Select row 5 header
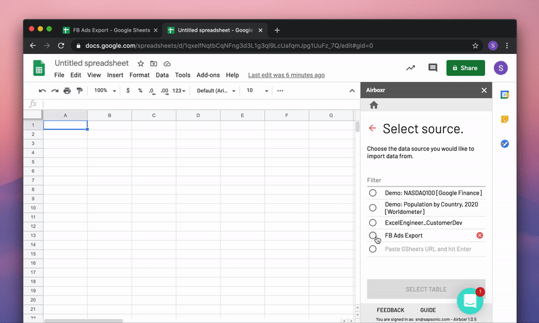This screenshot has height=323, width=539. point(33,161)
